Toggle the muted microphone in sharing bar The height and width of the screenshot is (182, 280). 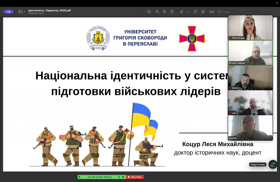(119, 177)
